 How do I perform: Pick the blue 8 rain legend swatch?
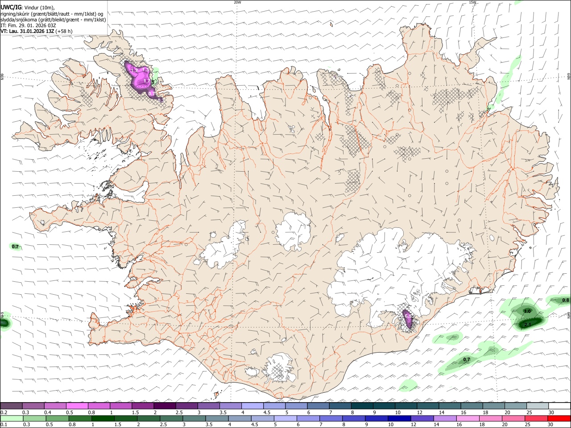click(x=355, y=419)
